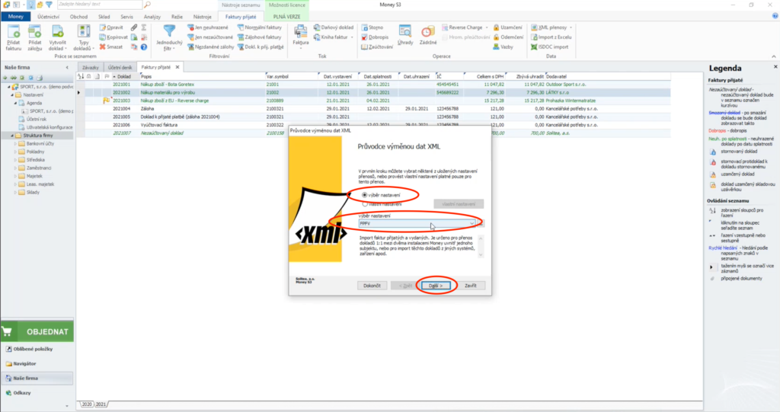Select the výběr nastavení radio button
Image resolution: width=780 pixels, height=412 pixels.
pos(365,195)
